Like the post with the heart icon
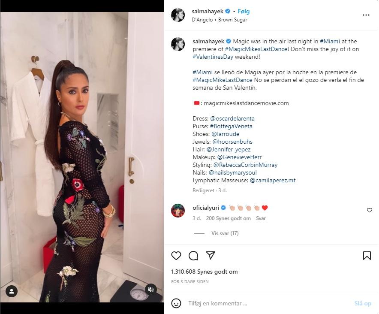This screenshot has width=379, height=314. tap(176, 256)
